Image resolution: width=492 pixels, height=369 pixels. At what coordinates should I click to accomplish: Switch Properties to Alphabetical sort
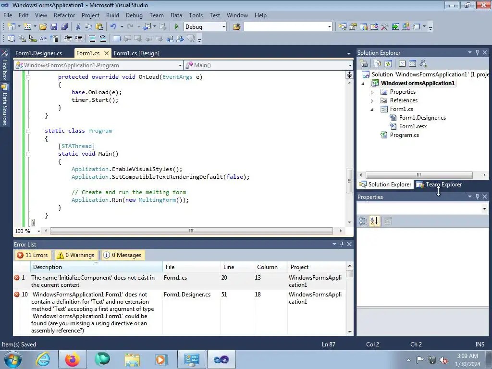[x=374, y=221]
